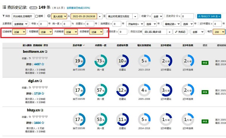Click the 内容统一度 column header
Image resolution: width=226 pixels, height=138 pixels.
click(x=101, y=45)
